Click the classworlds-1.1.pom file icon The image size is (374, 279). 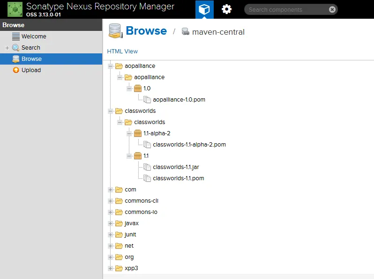pos(147,178)
